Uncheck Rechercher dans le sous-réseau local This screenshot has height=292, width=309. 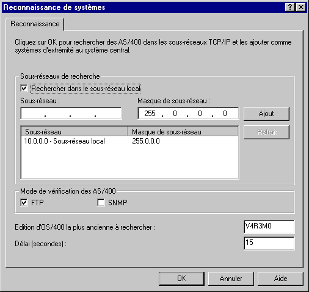coord(24,89)
